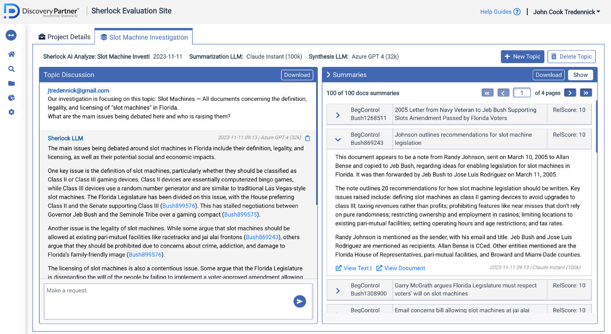Collapse the Bush869243 summary row
The width and height of the screenshot is (611, 334).
(x=338, y=140)
